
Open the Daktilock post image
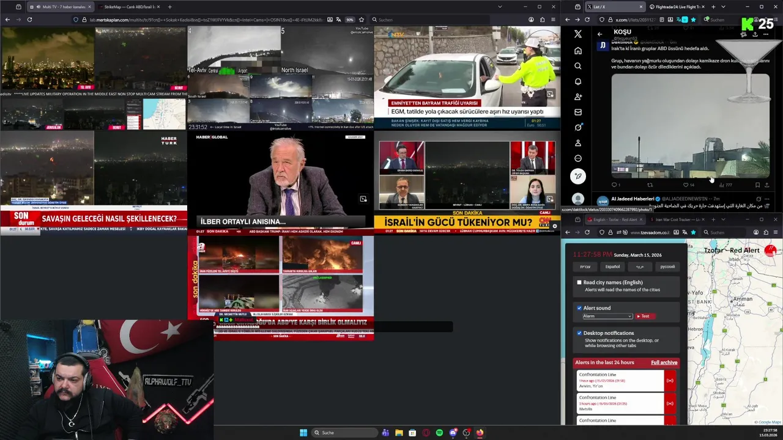[x=690, y=126]
